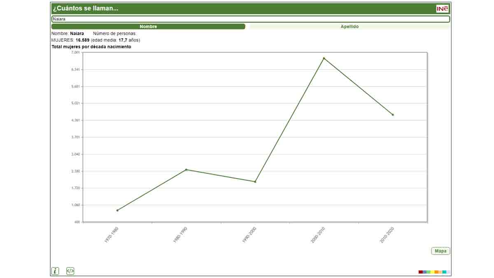Click the peak 2000-2010 data point
Screen dimensions: 494x278
point(324,58)
